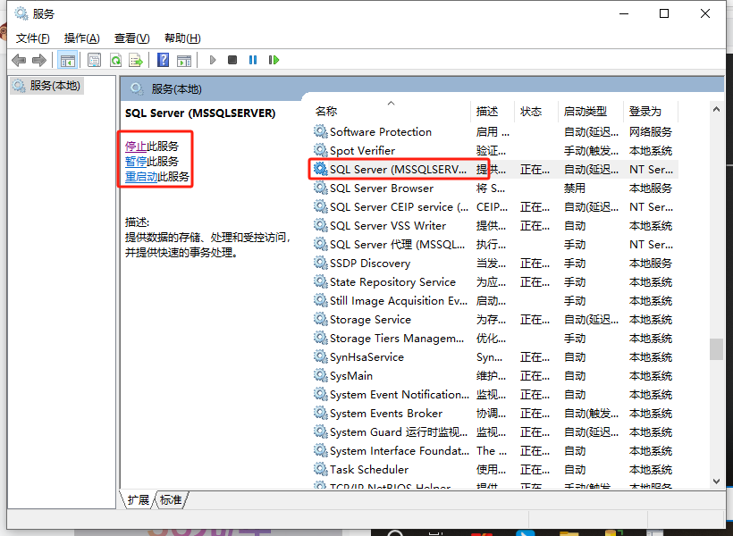Select gear icon of Software Protection

click(x=320, y=131)
